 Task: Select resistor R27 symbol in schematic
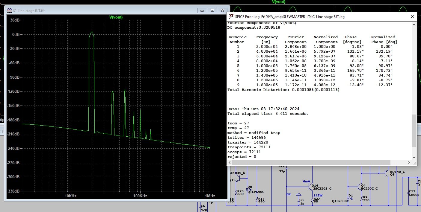coord(312,200)
